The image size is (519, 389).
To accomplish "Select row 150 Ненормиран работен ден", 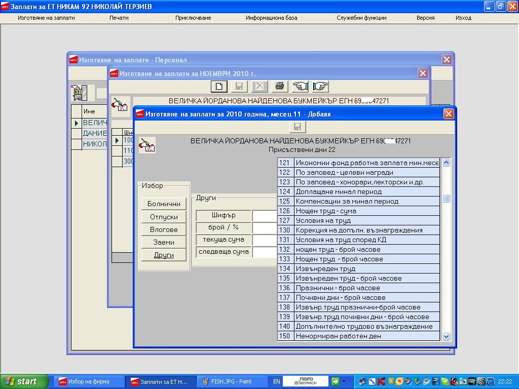I will (x=358, y=336).
